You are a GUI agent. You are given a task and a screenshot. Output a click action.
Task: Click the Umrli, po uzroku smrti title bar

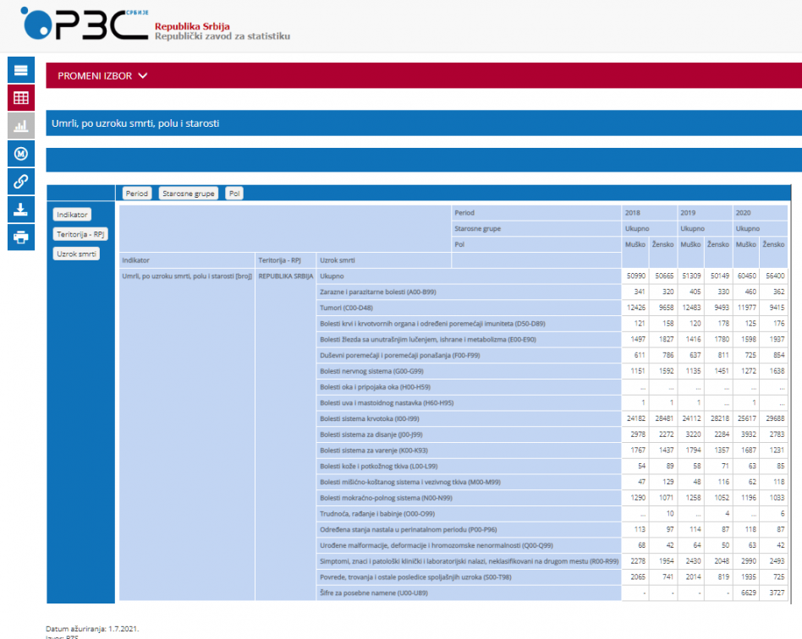tap(424, 123)
